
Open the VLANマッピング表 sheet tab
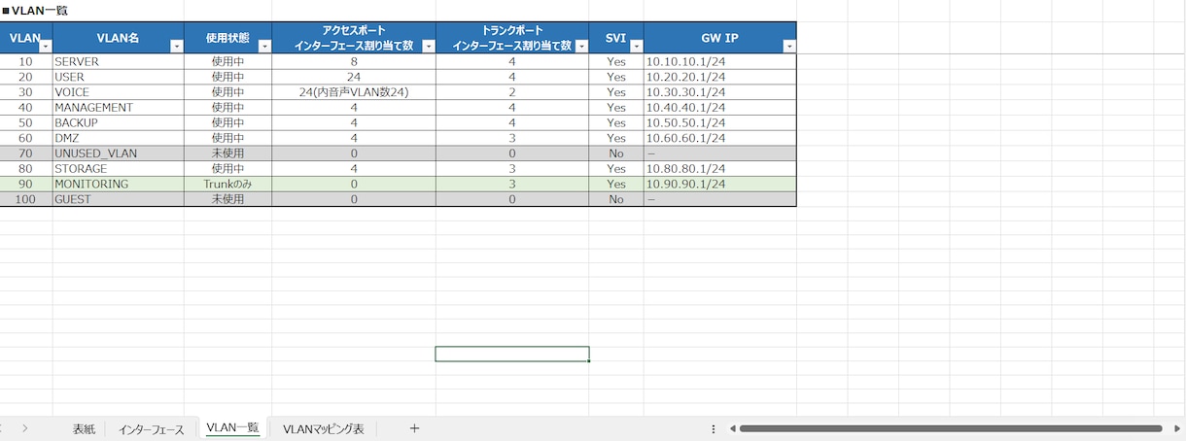point(324,428)
